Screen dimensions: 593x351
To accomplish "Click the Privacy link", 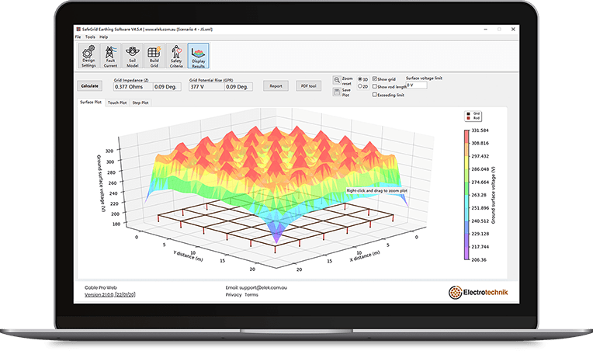I will pyautogui.click(x=234, y=294).
